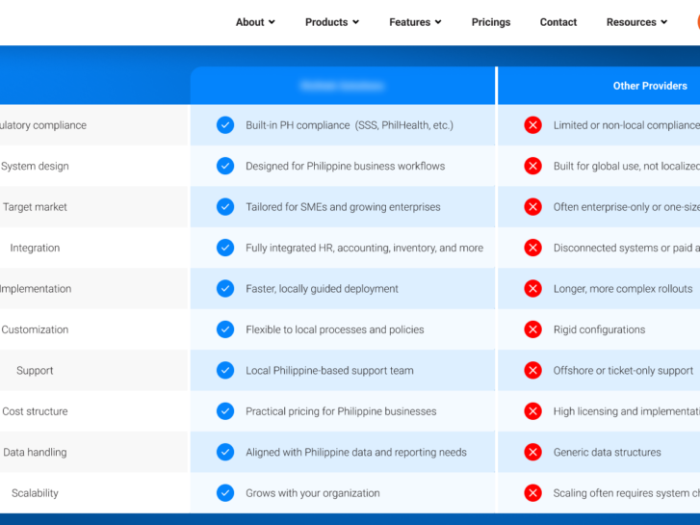Click the Designed for Philippine business workflows text

[x=345, y=166]
